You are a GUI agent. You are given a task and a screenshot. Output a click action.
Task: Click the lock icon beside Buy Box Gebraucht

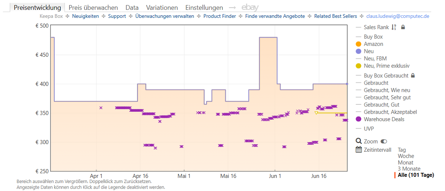pyautogui.click(x=413, y=75)
